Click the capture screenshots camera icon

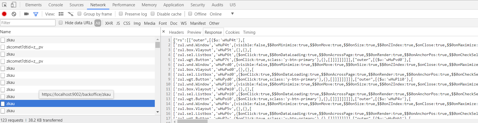point(26,14)
